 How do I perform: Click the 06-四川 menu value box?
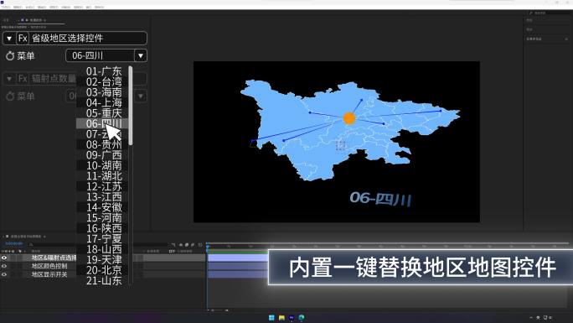(100, 55)
